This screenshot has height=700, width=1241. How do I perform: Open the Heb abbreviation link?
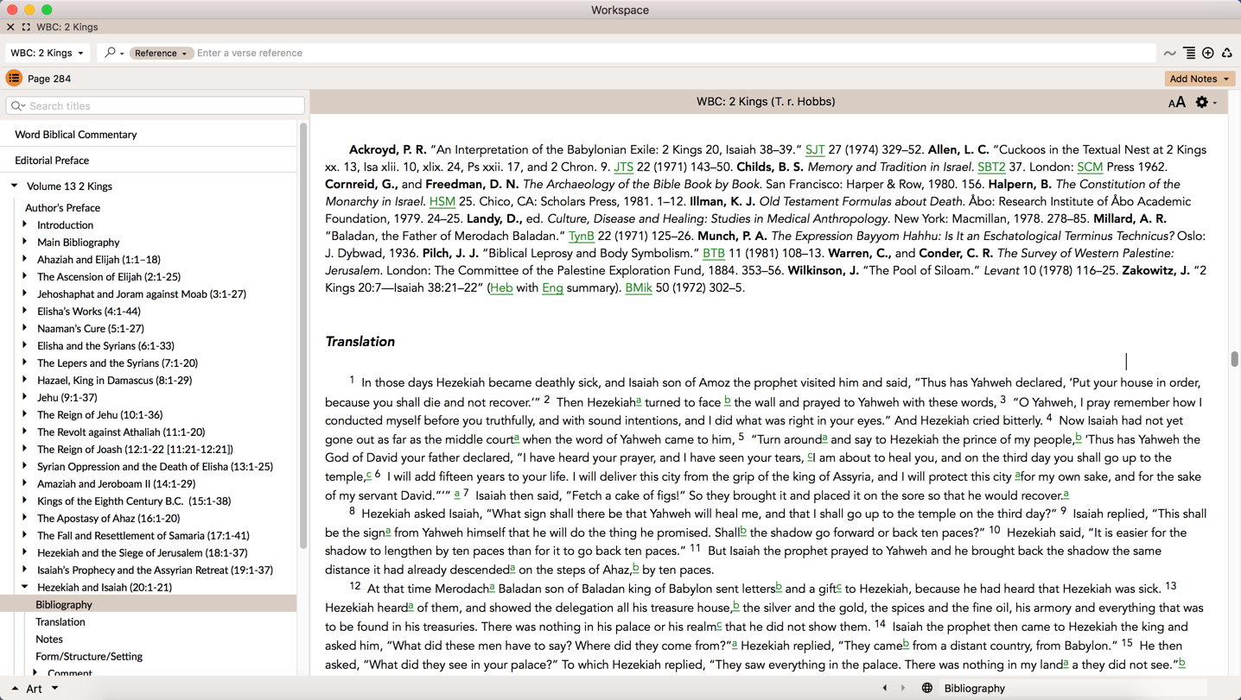pos(501,288)
